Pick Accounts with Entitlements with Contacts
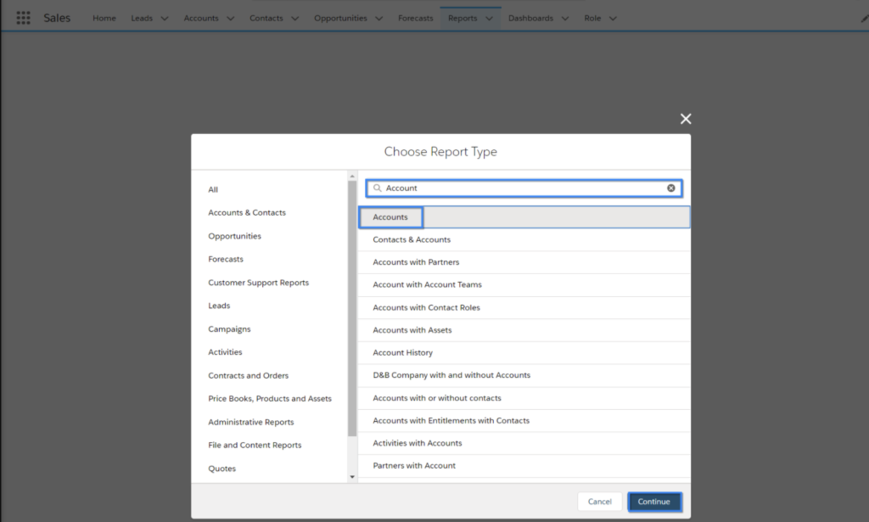Screen dimensions: 869x522 point(524,421)
